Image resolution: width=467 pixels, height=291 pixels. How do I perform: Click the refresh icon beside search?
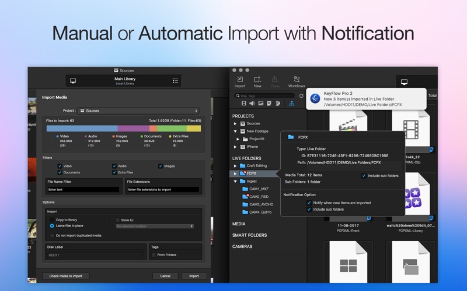(301, 96)
